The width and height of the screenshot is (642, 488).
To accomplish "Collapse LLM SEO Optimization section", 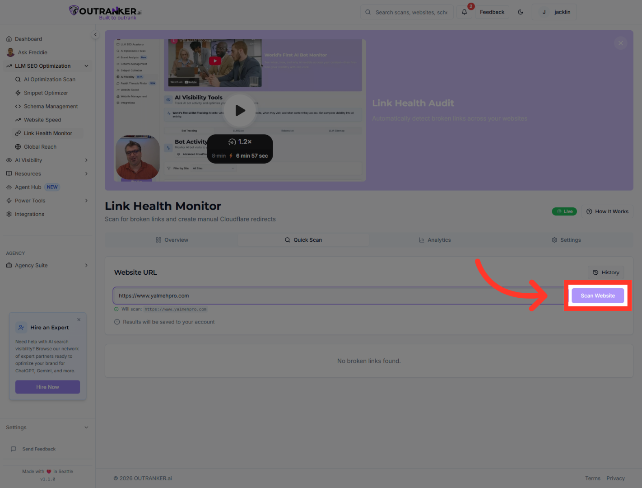I will tap(86, 66).
